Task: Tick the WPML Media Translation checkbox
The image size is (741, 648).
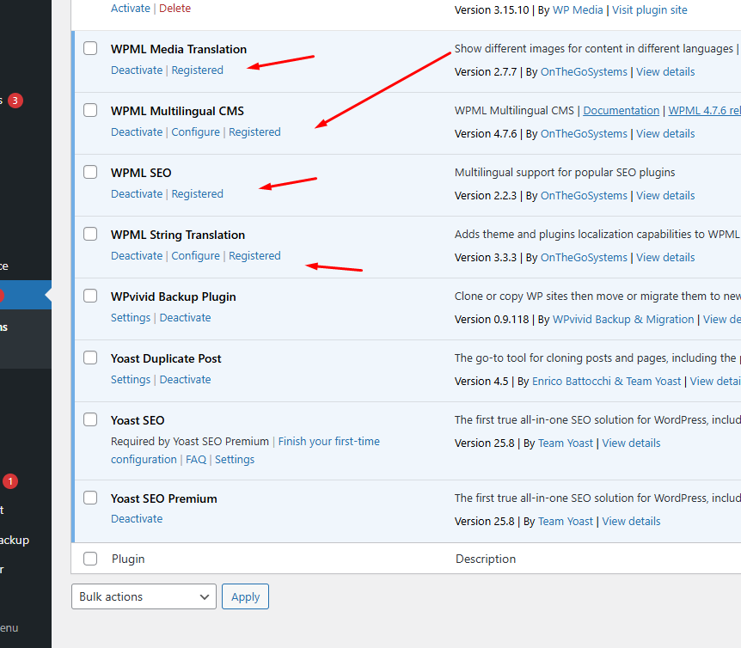Action: click(90, 49)
